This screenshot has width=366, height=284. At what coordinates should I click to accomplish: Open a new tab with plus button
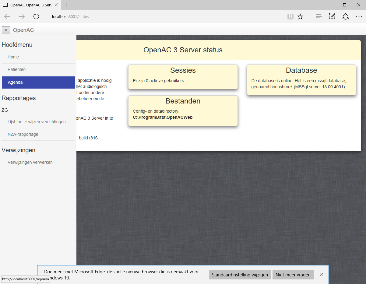point(66,5)
